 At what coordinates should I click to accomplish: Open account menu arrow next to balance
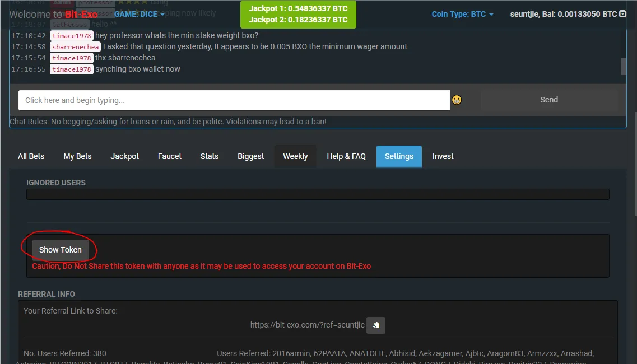(622, 14)
